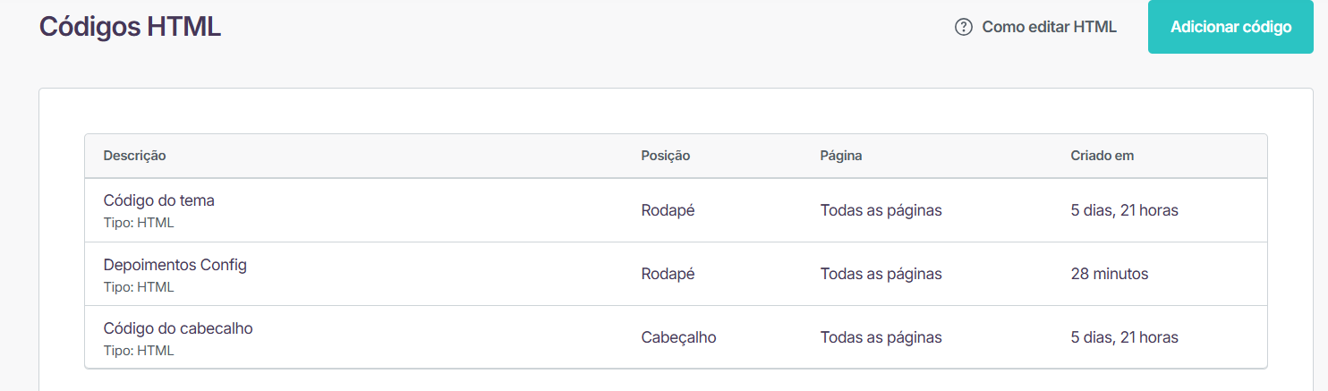Click the creation time of Código do cabecalho

pyautogui.click(x=1124, y=337)
